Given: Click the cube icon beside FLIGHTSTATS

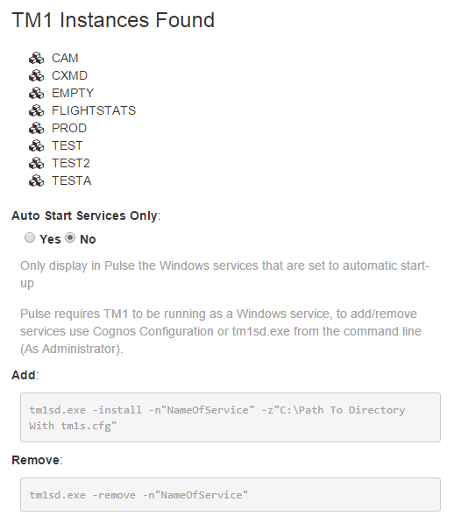Looking at the screenshot, I should coord(36,110).
